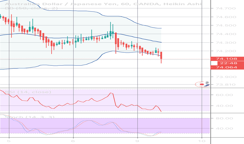Select the red RSI line at its peak

point(111,93)
